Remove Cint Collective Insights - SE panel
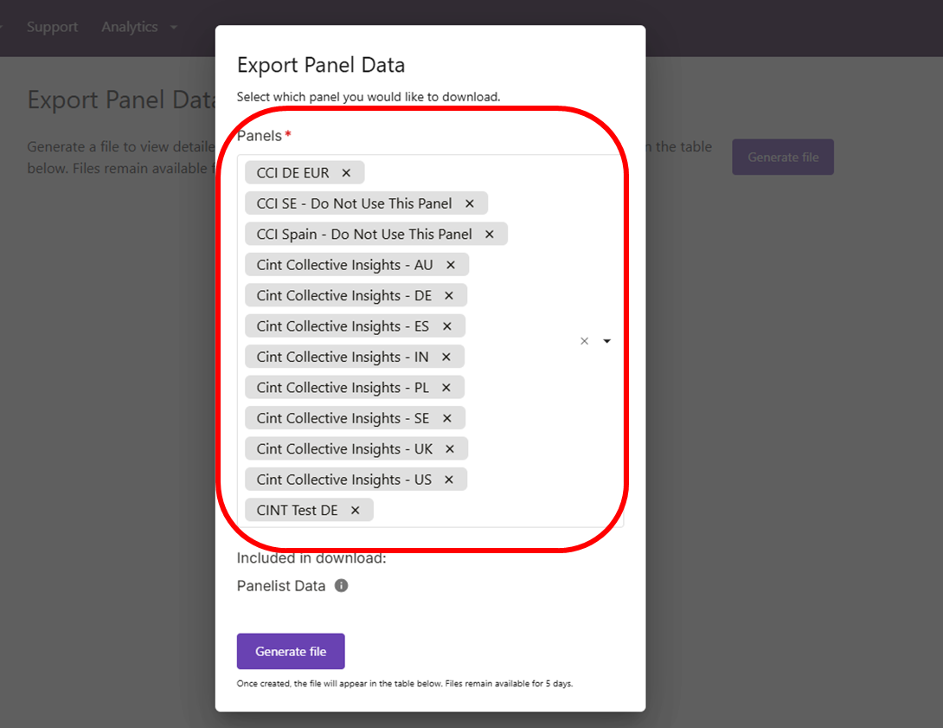The image size is (943, 728). coord(447,418)
